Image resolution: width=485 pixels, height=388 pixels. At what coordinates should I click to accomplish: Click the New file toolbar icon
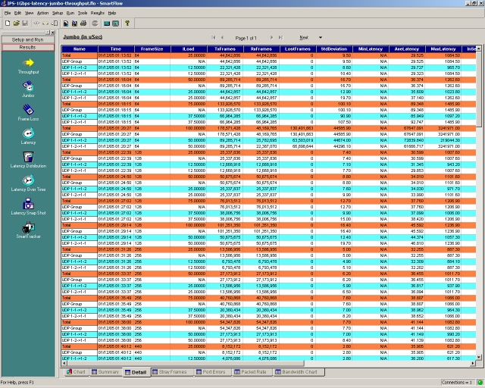point(8,23)
